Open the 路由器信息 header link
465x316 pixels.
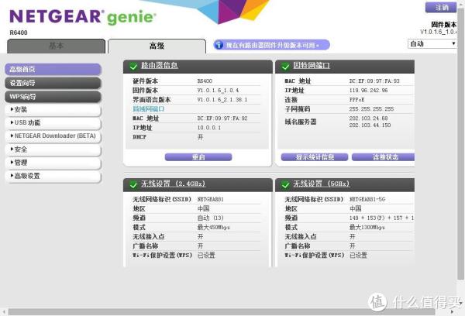click(x=159, y=65)
